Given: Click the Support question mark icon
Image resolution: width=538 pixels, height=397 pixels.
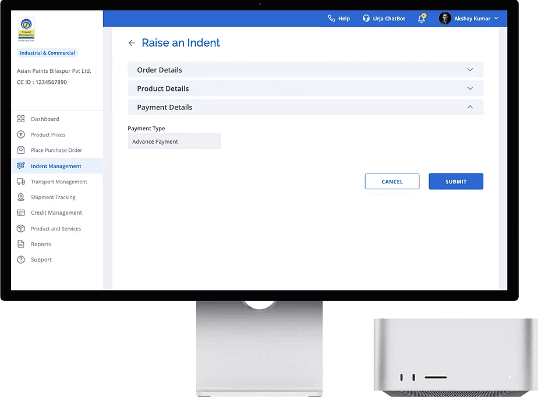Looking at the screenshot, I should point(21,260).
